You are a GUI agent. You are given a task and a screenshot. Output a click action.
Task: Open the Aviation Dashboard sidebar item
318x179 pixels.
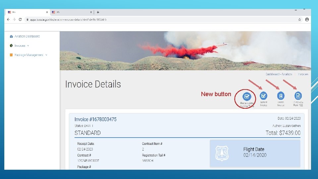click(x=25, y=36)
